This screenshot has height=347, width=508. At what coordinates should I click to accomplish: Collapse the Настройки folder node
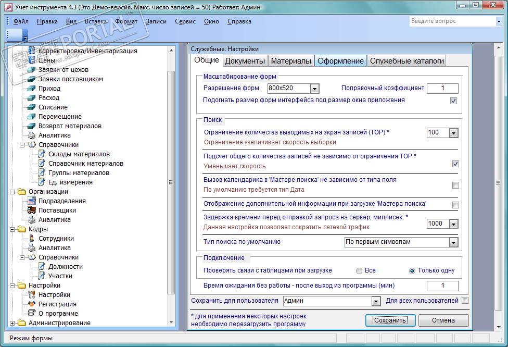(12, 286)
